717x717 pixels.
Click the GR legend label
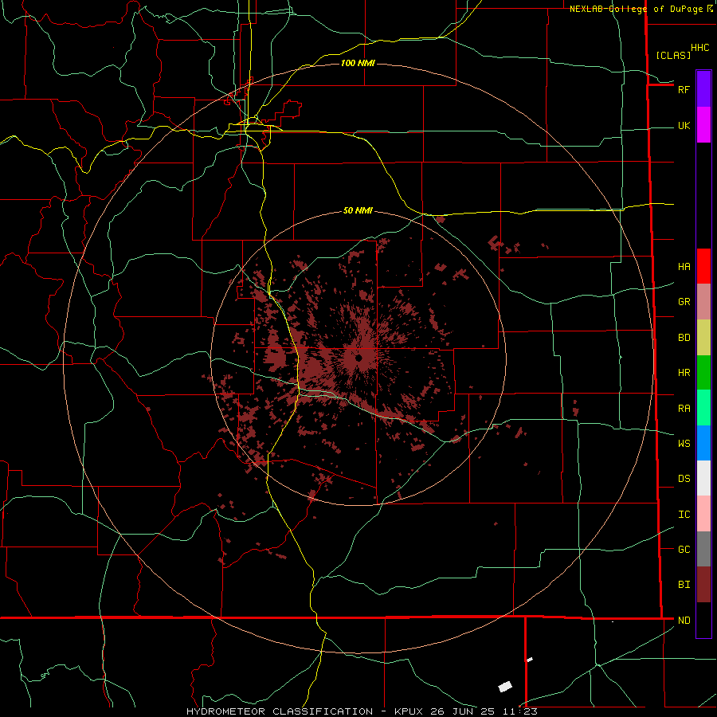coord(684,302)
